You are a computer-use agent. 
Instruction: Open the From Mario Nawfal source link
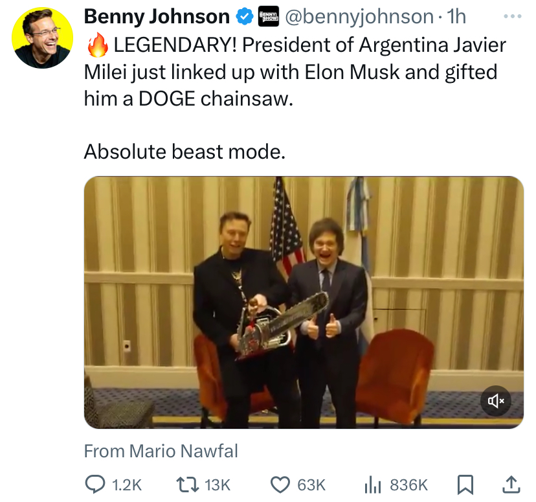161,451
